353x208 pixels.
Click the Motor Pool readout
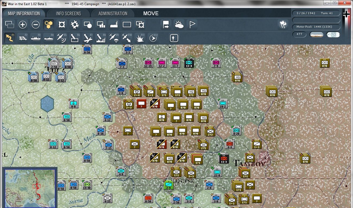click(x=316, y=27)
